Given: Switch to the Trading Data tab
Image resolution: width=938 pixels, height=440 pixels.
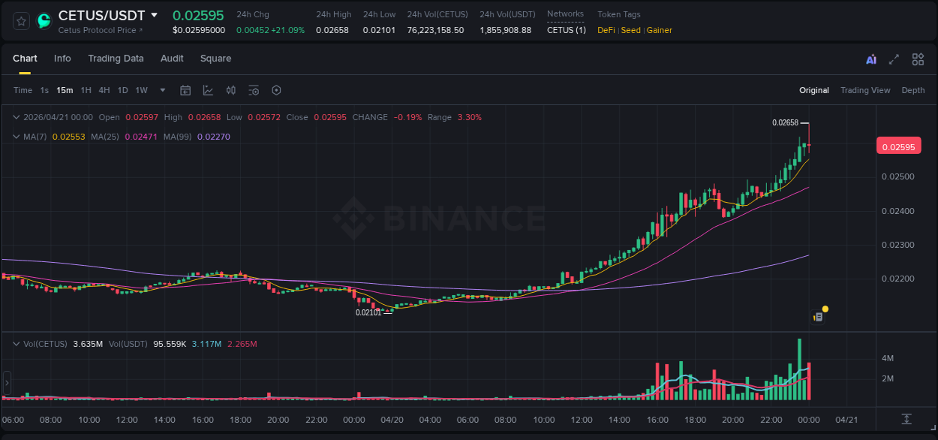Looking at the screenshot, I should point(116,59).
